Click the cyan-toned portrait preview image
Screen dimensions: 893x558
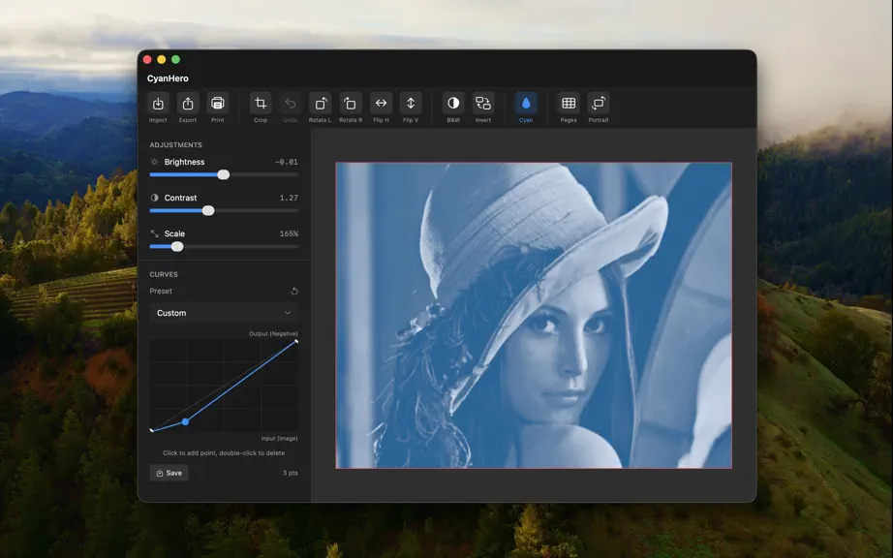click(x=534, y=316)
